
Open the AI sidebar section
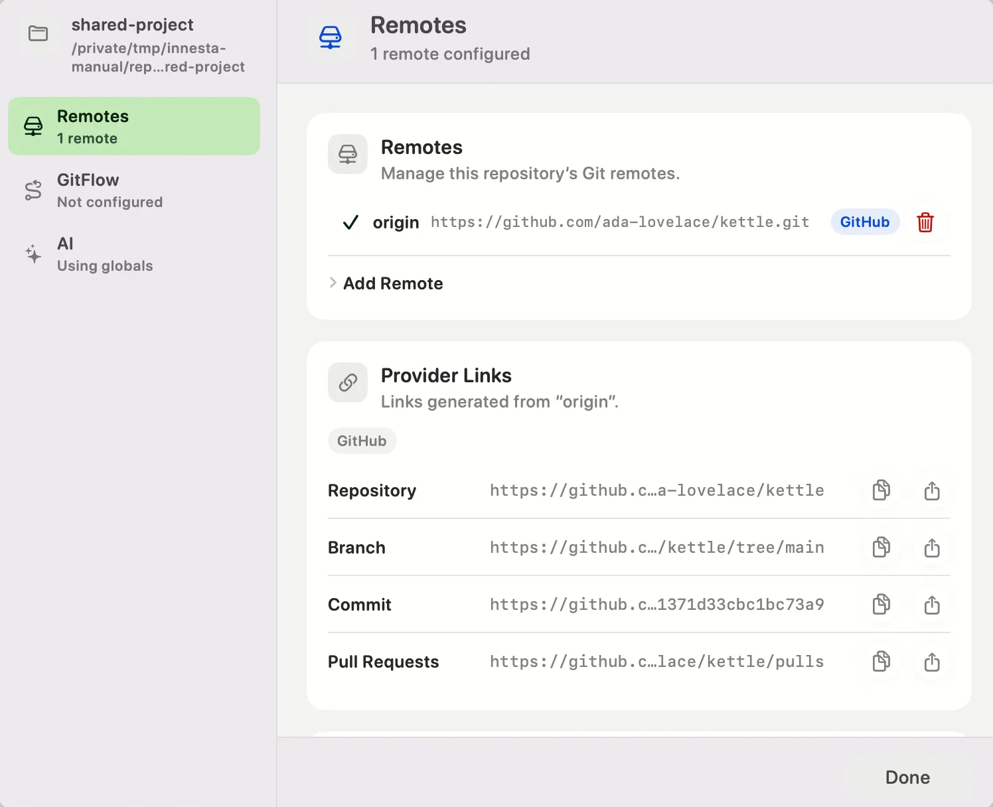[x=134, y=254]
